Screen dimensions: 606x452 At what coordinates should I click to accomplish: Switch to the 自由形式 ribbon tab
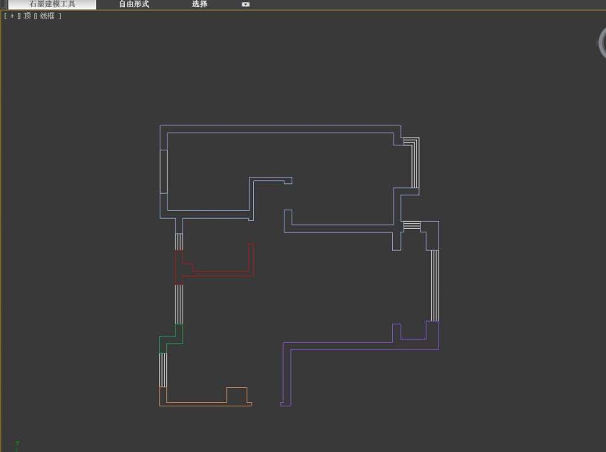(x=134, y=4)
